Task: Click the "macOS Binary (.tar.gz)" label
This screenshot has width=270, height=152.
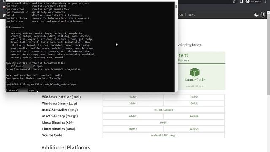Action: (x=60, y=116)
